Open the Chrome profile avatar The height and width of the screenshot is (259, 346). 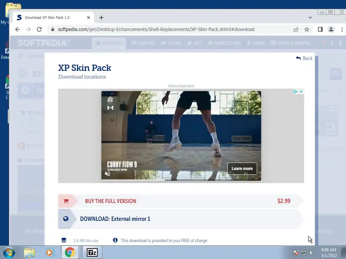click(x=331, y=29)
